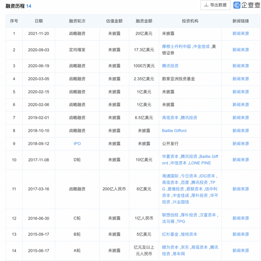
Task: Open 联想创投 investor link
Action: (170, 215)
